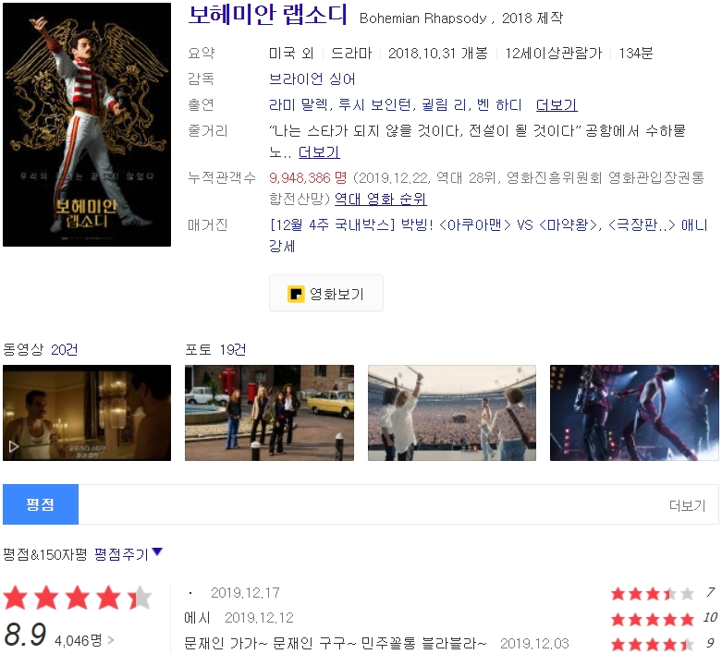Click the 문재인 가가 review text
The image size is (722, 654).
point(336,643)
